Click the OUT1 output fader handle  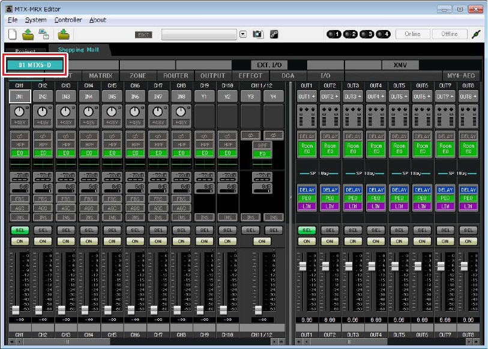pos(302,266)
